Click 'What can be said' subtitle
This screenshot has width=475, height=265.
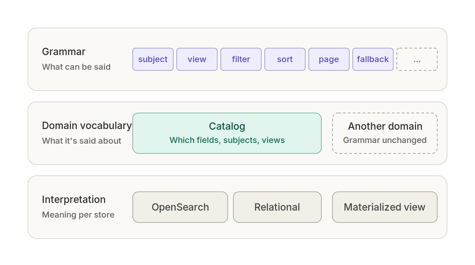pos(76,67)
